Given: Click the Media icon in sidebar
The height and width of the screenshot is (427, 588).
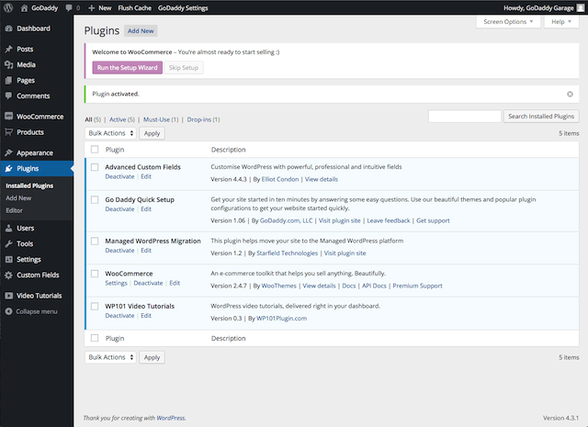Looking at the screenshot, I should tap(8, 65).
